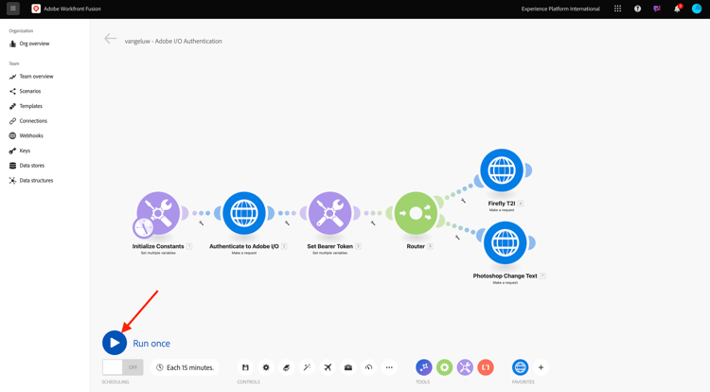Open the hamburger menu at top left
This screenshot has height=392, width=710.
(13, 9)
